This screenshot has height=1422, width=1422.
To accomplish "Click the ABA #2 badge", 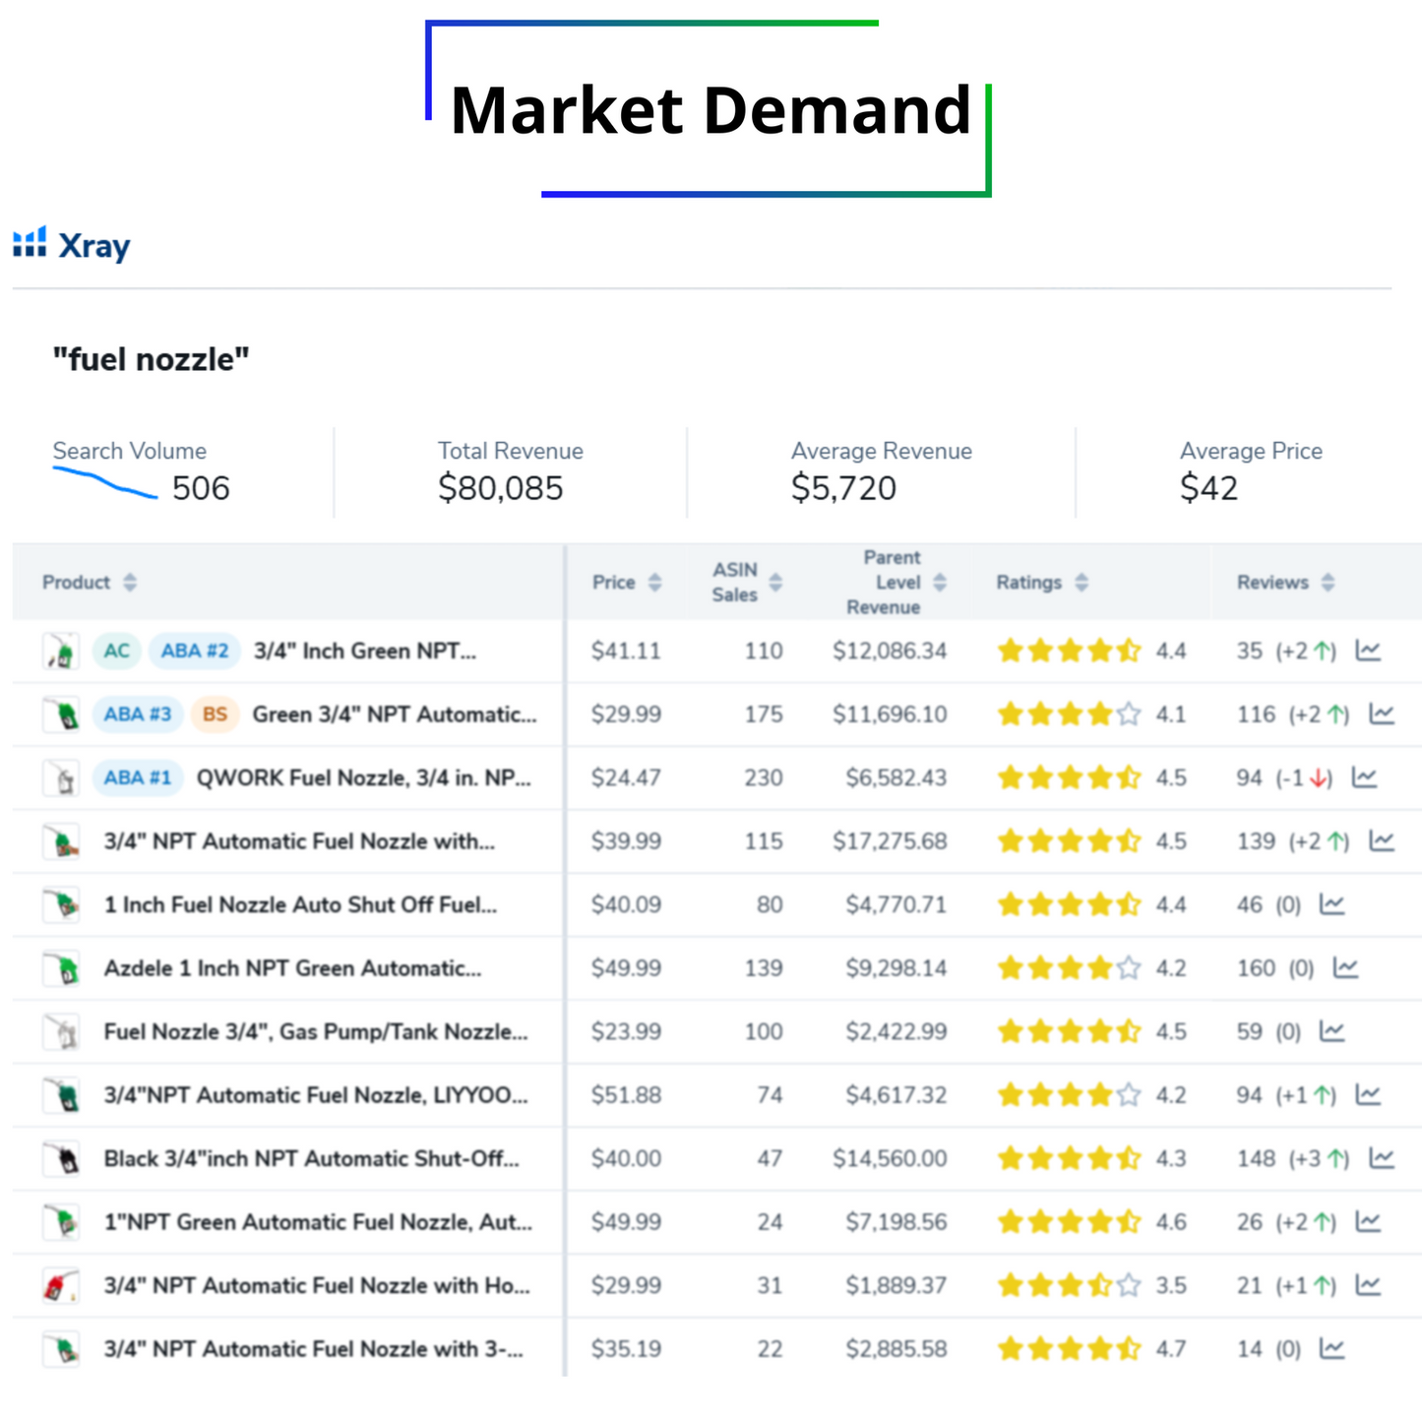I will tap(195, 650).
